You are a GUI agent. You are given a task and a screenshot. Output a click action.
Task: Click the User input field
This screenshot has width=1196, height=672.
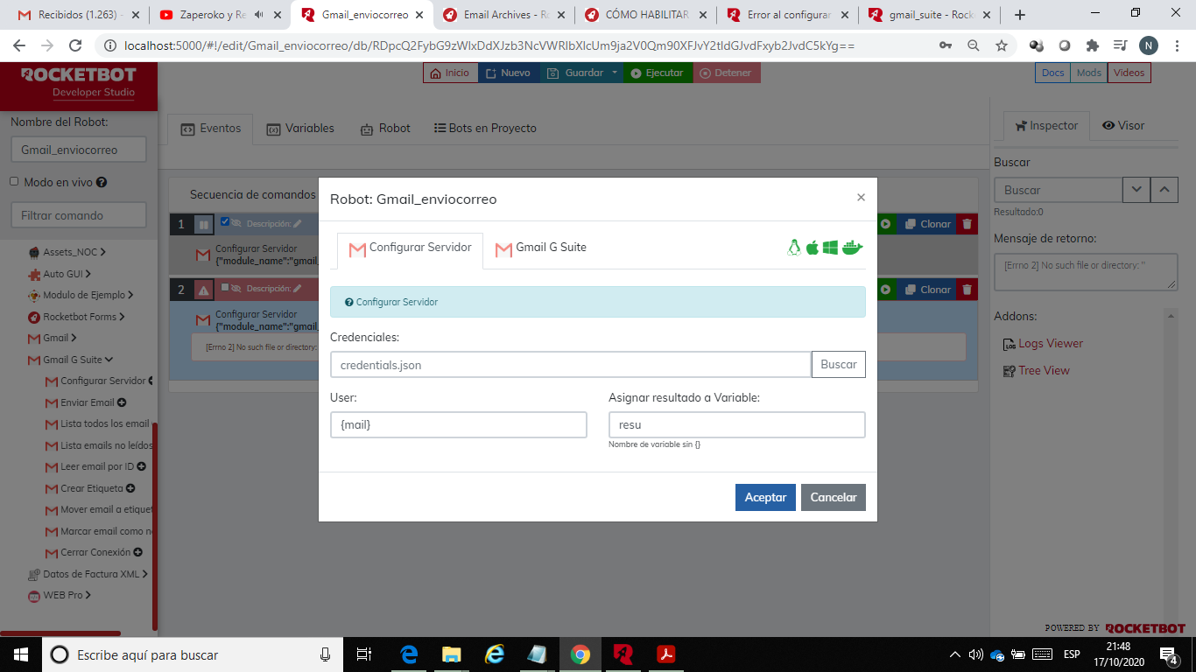(x=458, y=424)
